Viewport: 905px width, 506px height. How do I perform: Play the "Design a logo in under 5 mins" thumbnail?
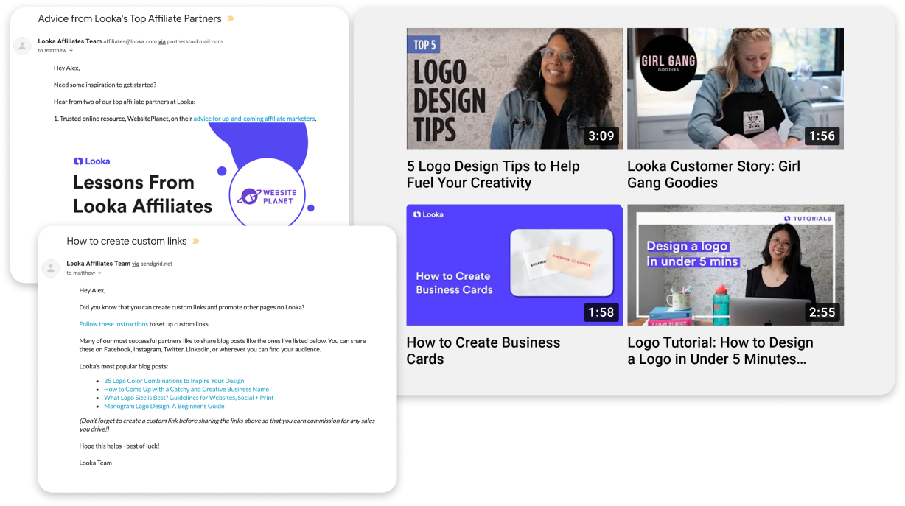[735, 265]
